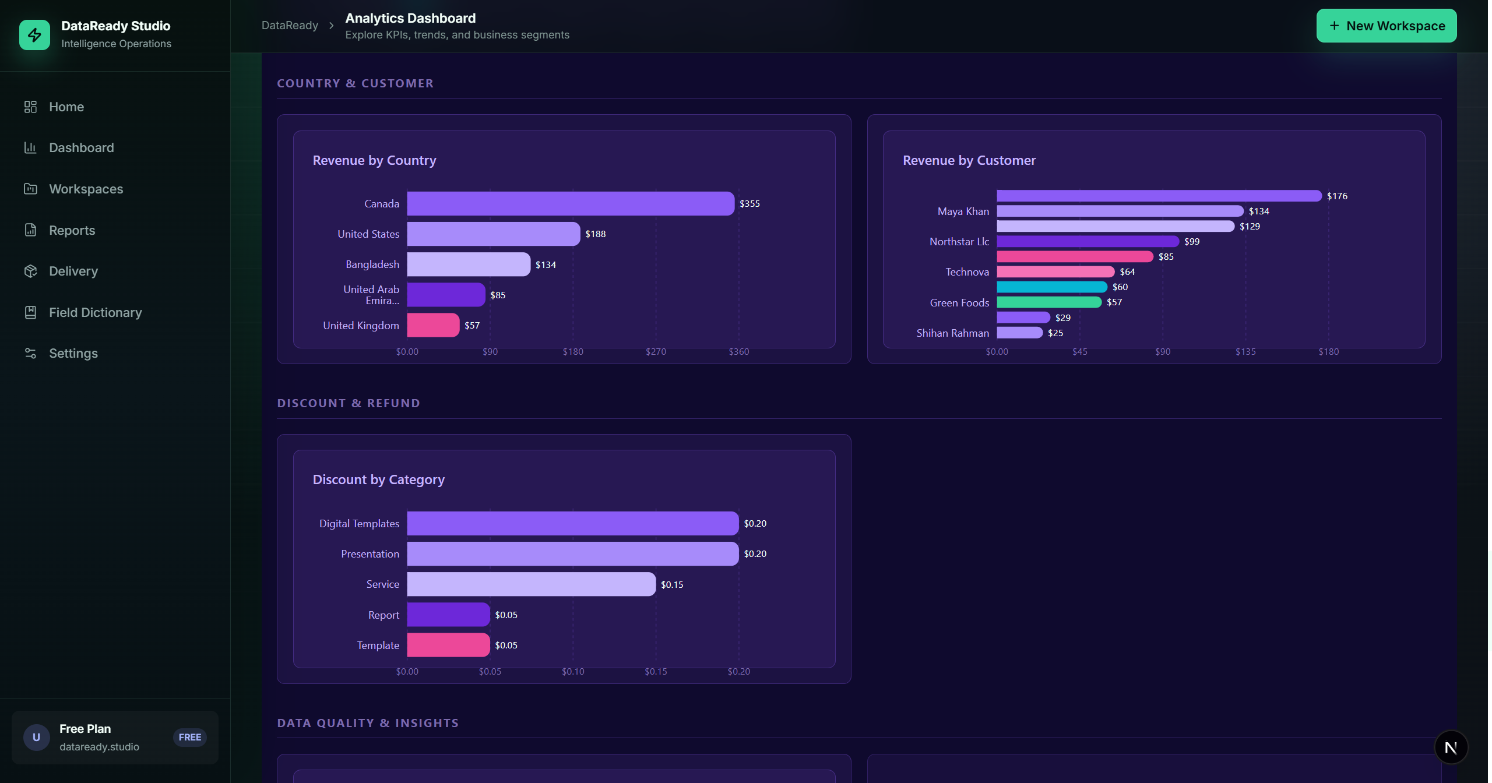Click the breadcrumb chevron separator
Image resolution: width=1492 pixels, height=783 pixels.
[332, 26]
